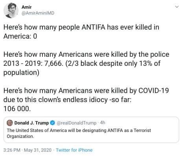Click the Twitter for iPhone source link
This screenshot has height=156, width=182.
(74, 150)
